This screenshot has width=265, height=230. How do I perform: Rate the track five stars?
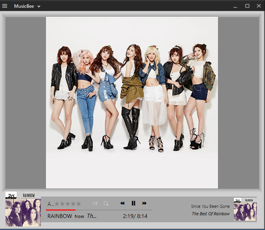[x=78, y=204]
